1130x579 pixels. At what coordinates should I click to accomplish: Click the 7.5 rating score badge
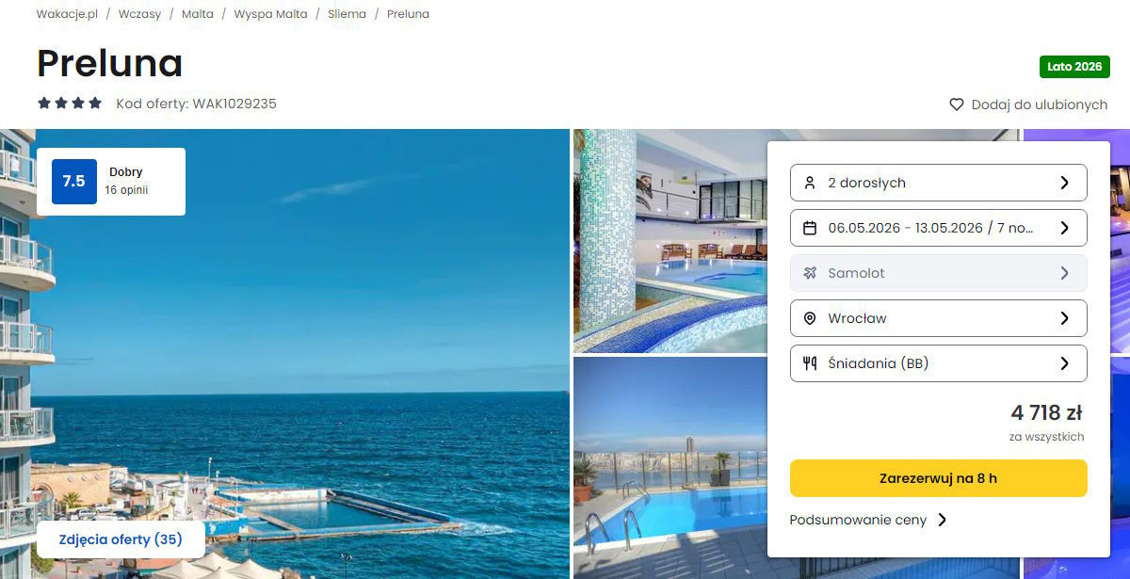pyautogui.click(x=73, y=182)
